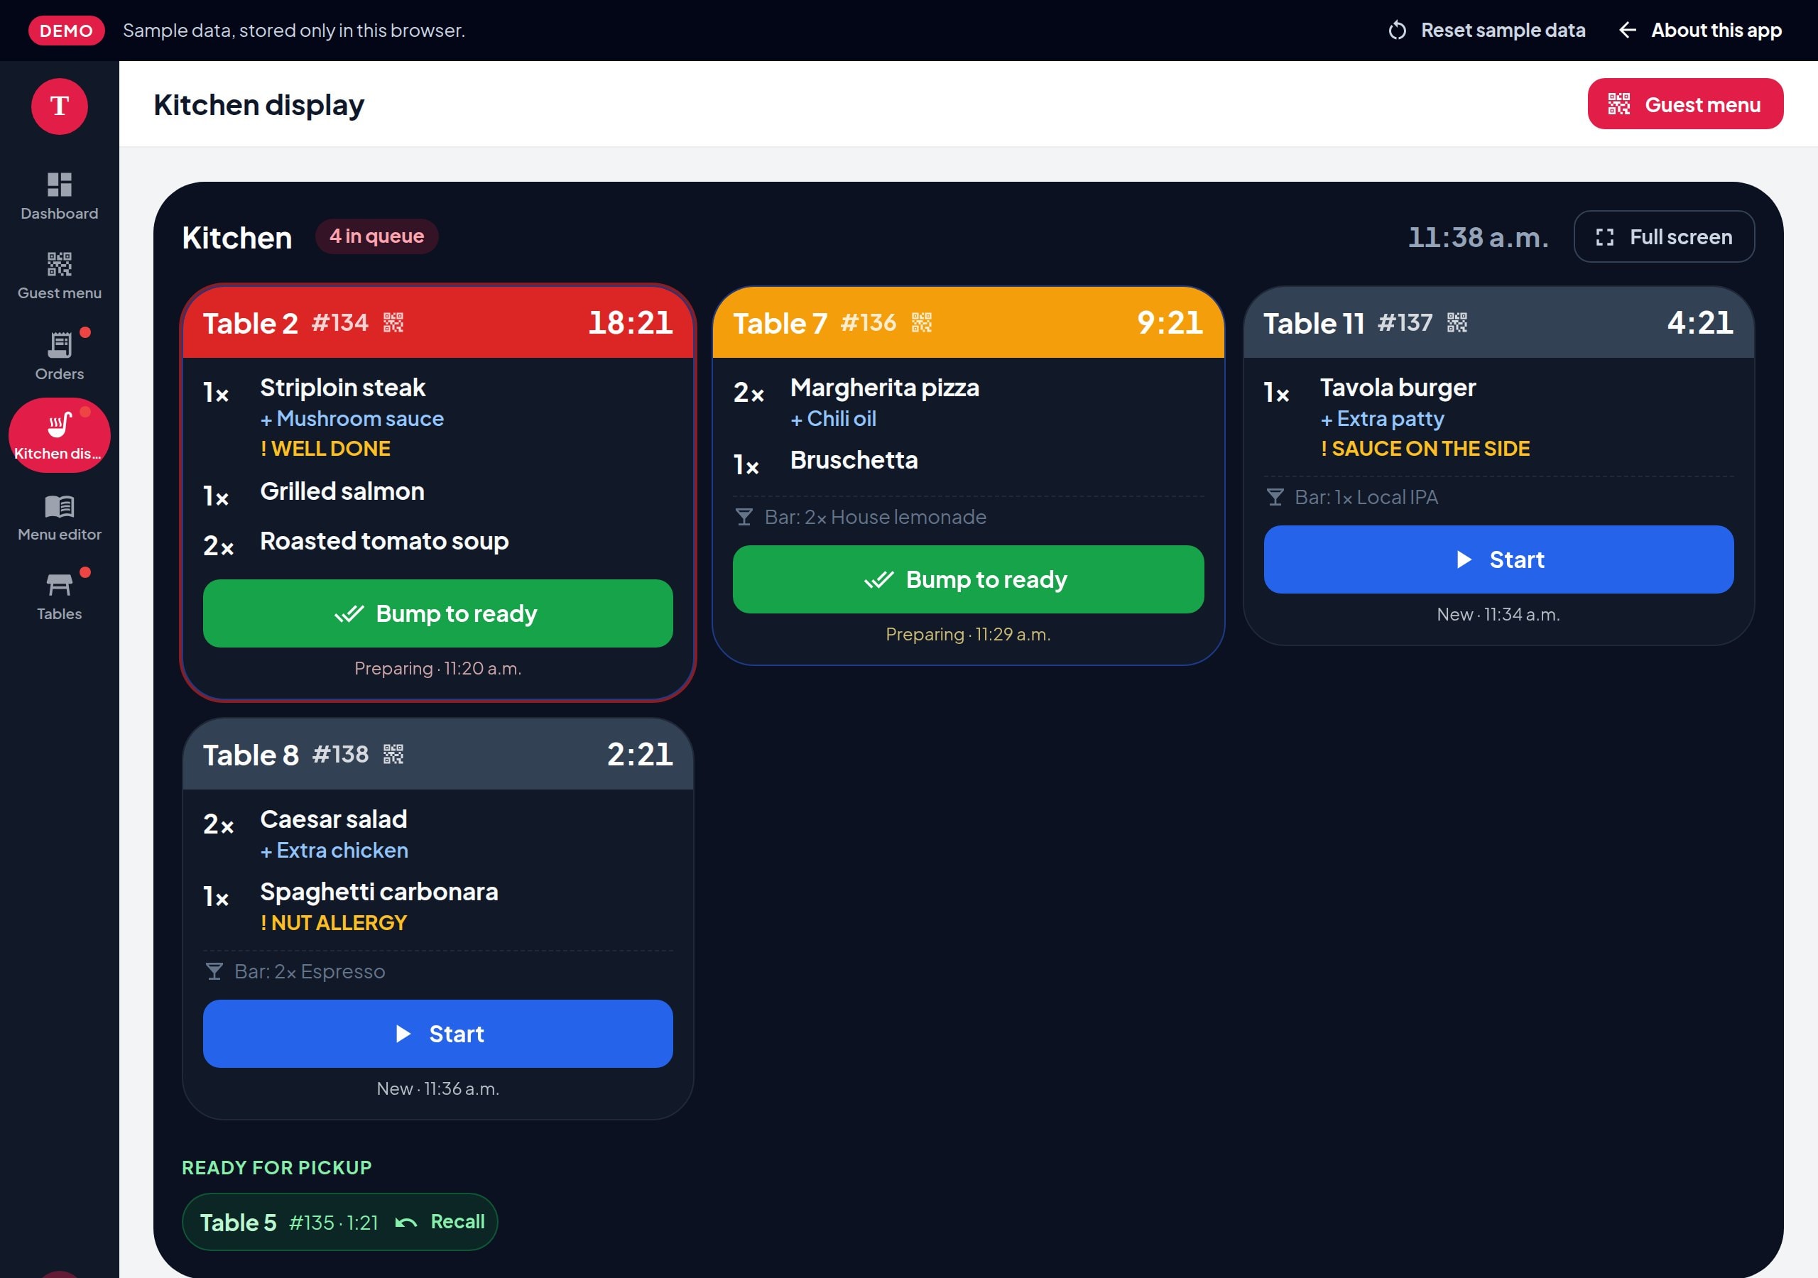This screenshot has height=1278, width=1818.
Task: Click Tavola burger item
Action: [1398, 387]
